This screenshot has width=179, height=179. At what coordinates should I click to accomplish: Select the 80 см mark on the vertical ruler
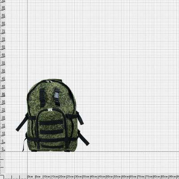click(3, 24)
